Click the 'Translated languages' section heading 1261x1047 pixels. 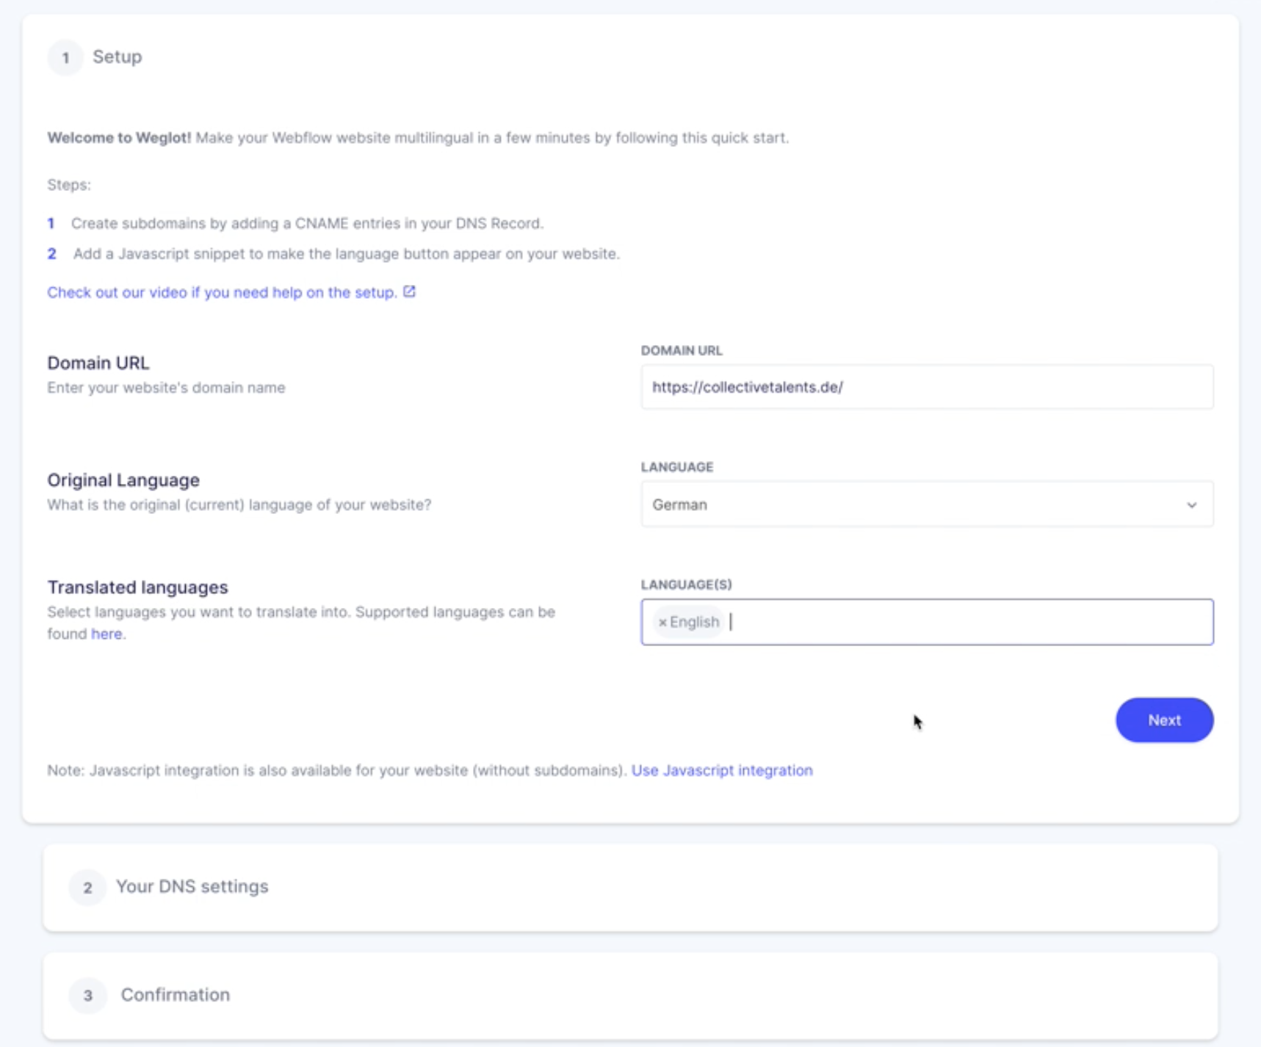(137, 587)
